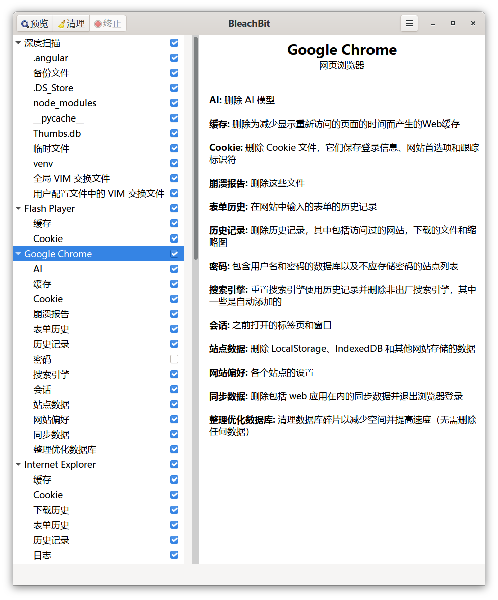Select the node_modules tree row

point(99,103)
